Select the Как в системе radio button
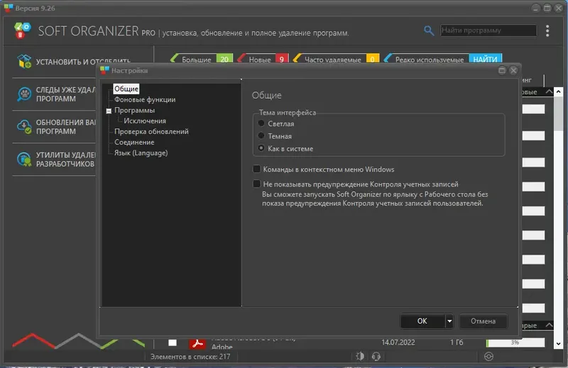Viewport: 568px width, 368px height. (261, 148)
